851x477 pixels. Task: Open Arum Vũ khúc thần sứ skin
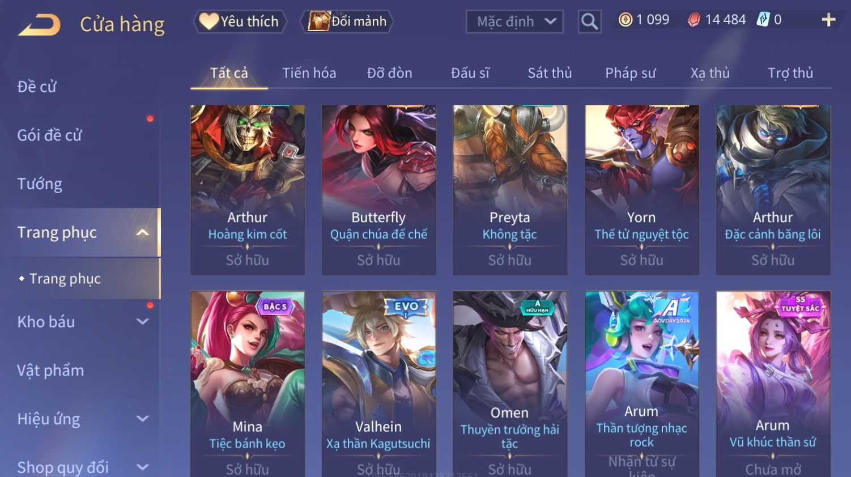pos(773,384)
